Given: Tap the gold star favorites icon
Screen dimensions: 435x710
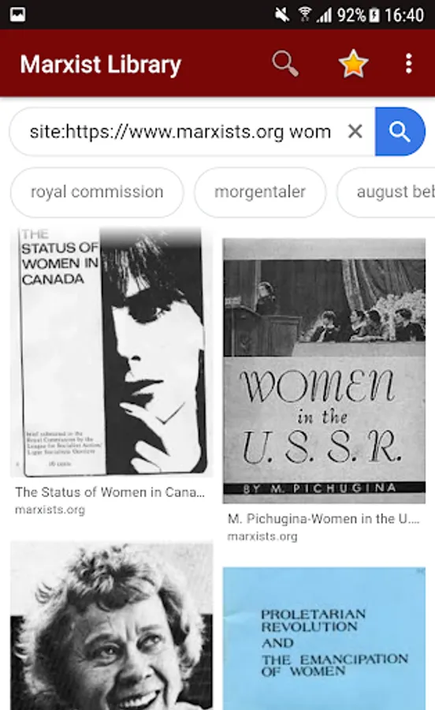Looking at the screenshot, I should point(353,64).
